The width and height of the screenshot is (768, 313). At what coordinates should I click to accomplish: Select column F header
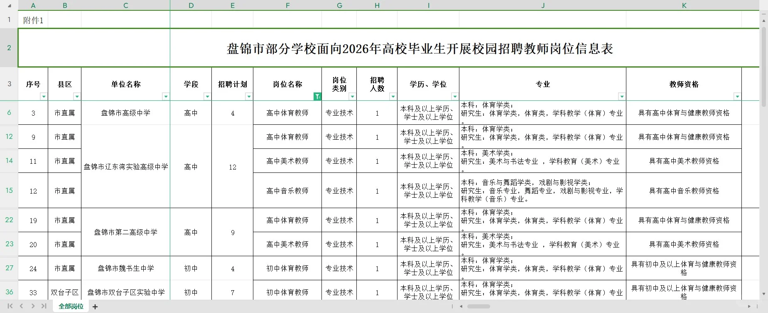[287, 5]
